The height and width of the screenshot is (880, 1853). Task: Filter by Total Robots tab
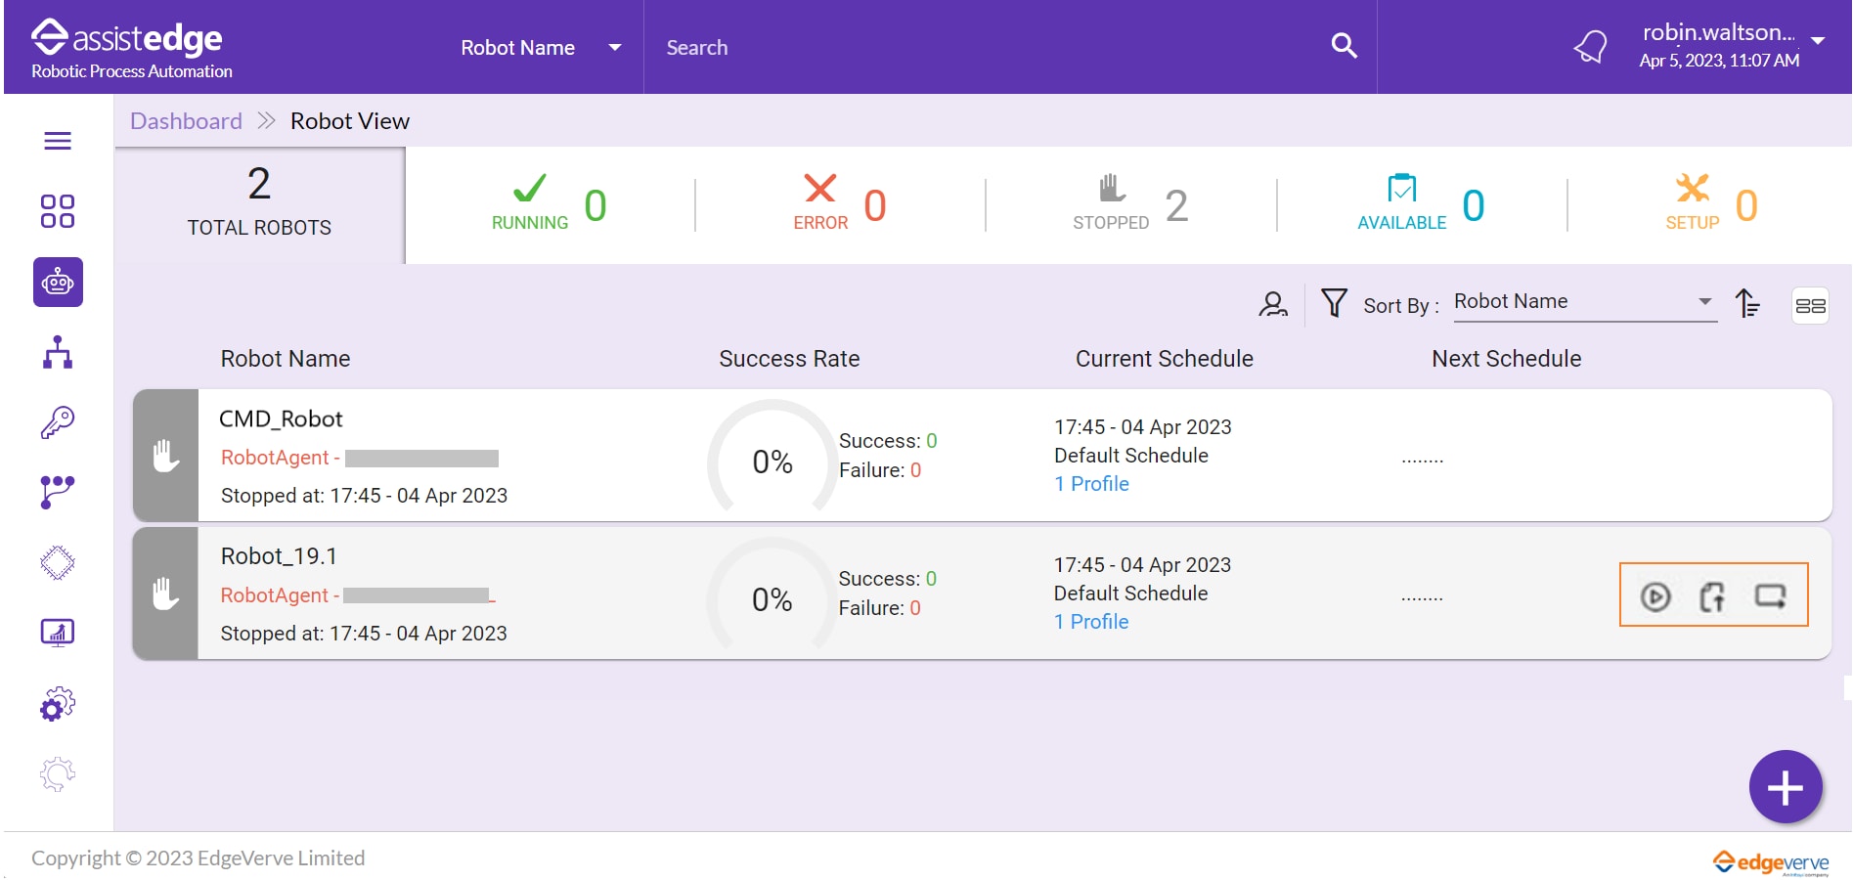pyautogui.click(x=259, y=204)
